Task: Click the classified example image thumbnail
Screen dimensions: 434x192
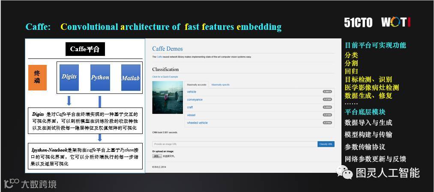Action: click(168, 97)
